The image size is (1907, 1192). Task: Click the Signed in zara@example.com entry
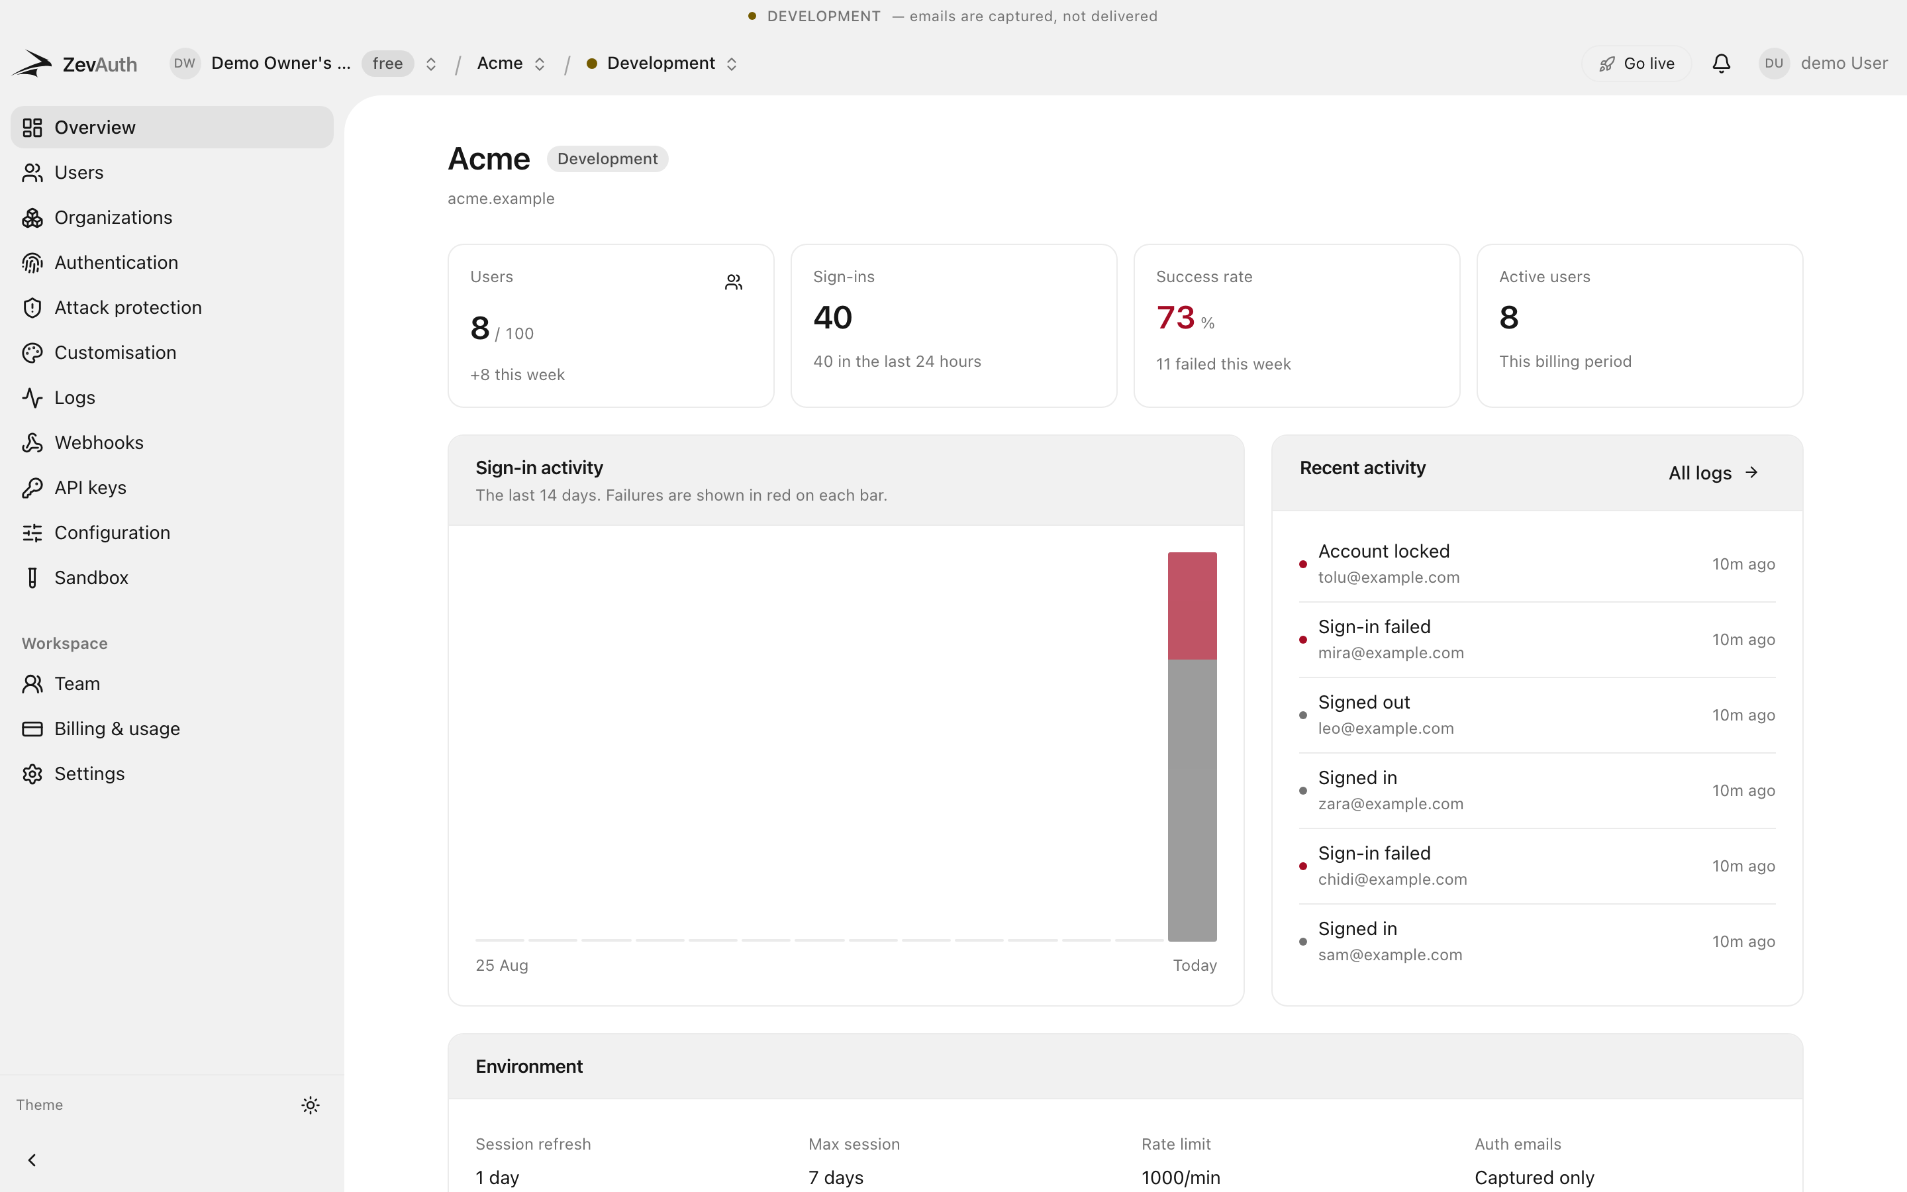pyautogui.click(x=1537, y=790)
